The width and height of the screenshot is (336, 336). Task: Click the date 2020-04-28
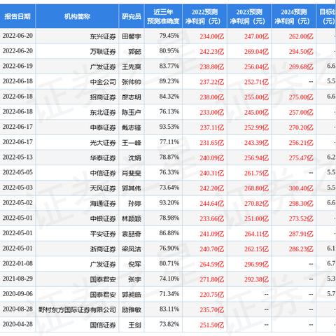pos(17,324)
